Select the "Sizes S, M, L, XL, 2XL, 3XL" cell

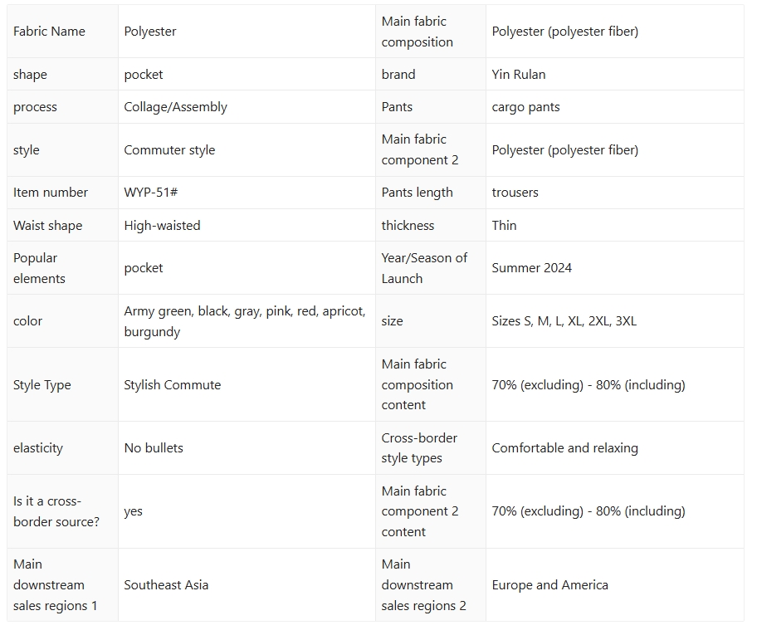tap(564, 321)
